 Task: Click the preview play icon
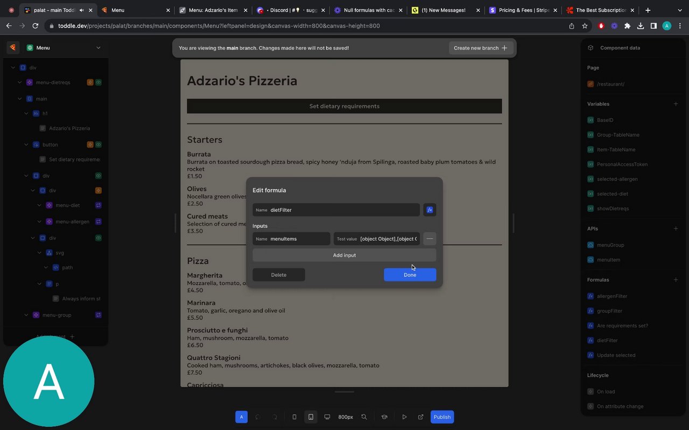tap(404, 417)
